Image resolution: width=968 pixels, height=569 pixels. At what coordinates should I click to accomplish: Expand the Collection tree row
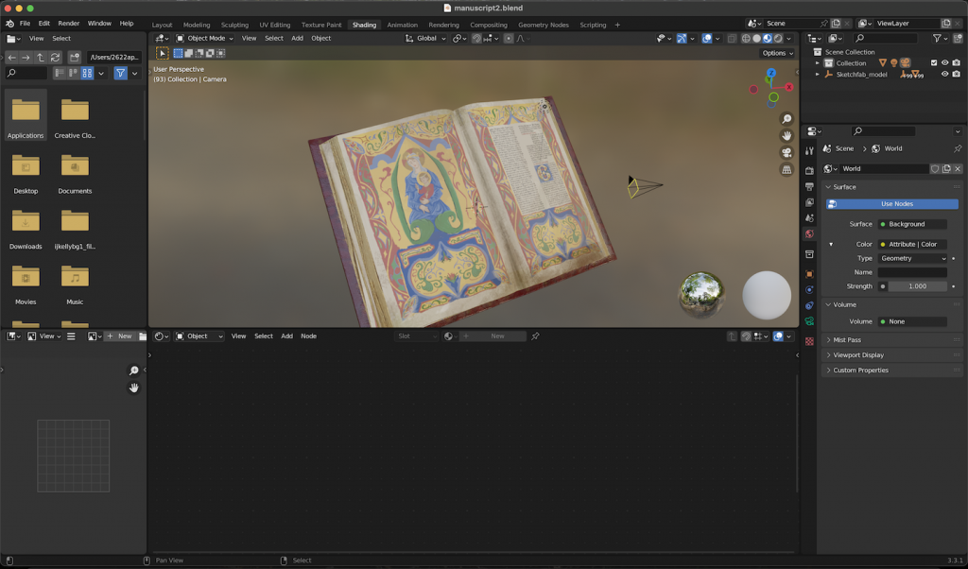(818, 63)
